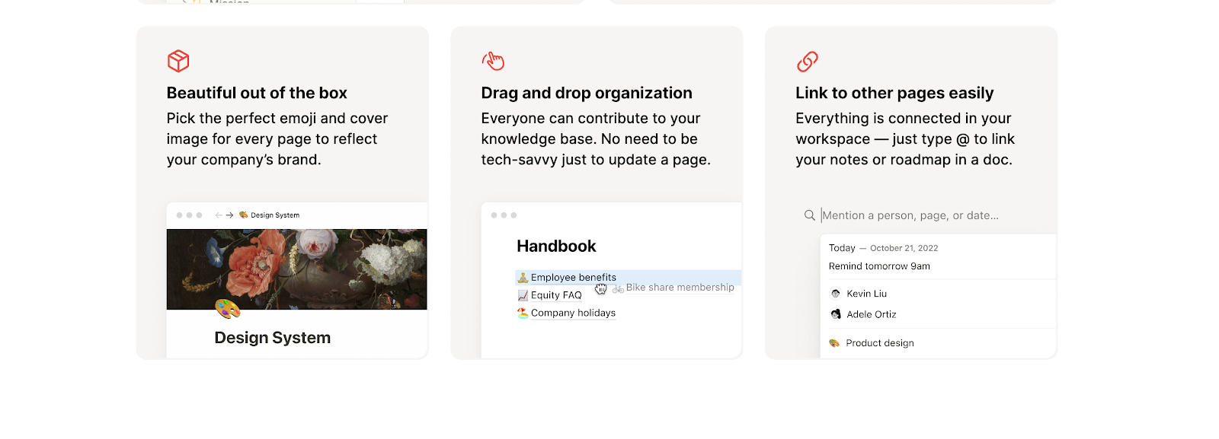Select Remind tomorrow 9am option
This screenshot has height=439, width=1219.
(879, 266)
